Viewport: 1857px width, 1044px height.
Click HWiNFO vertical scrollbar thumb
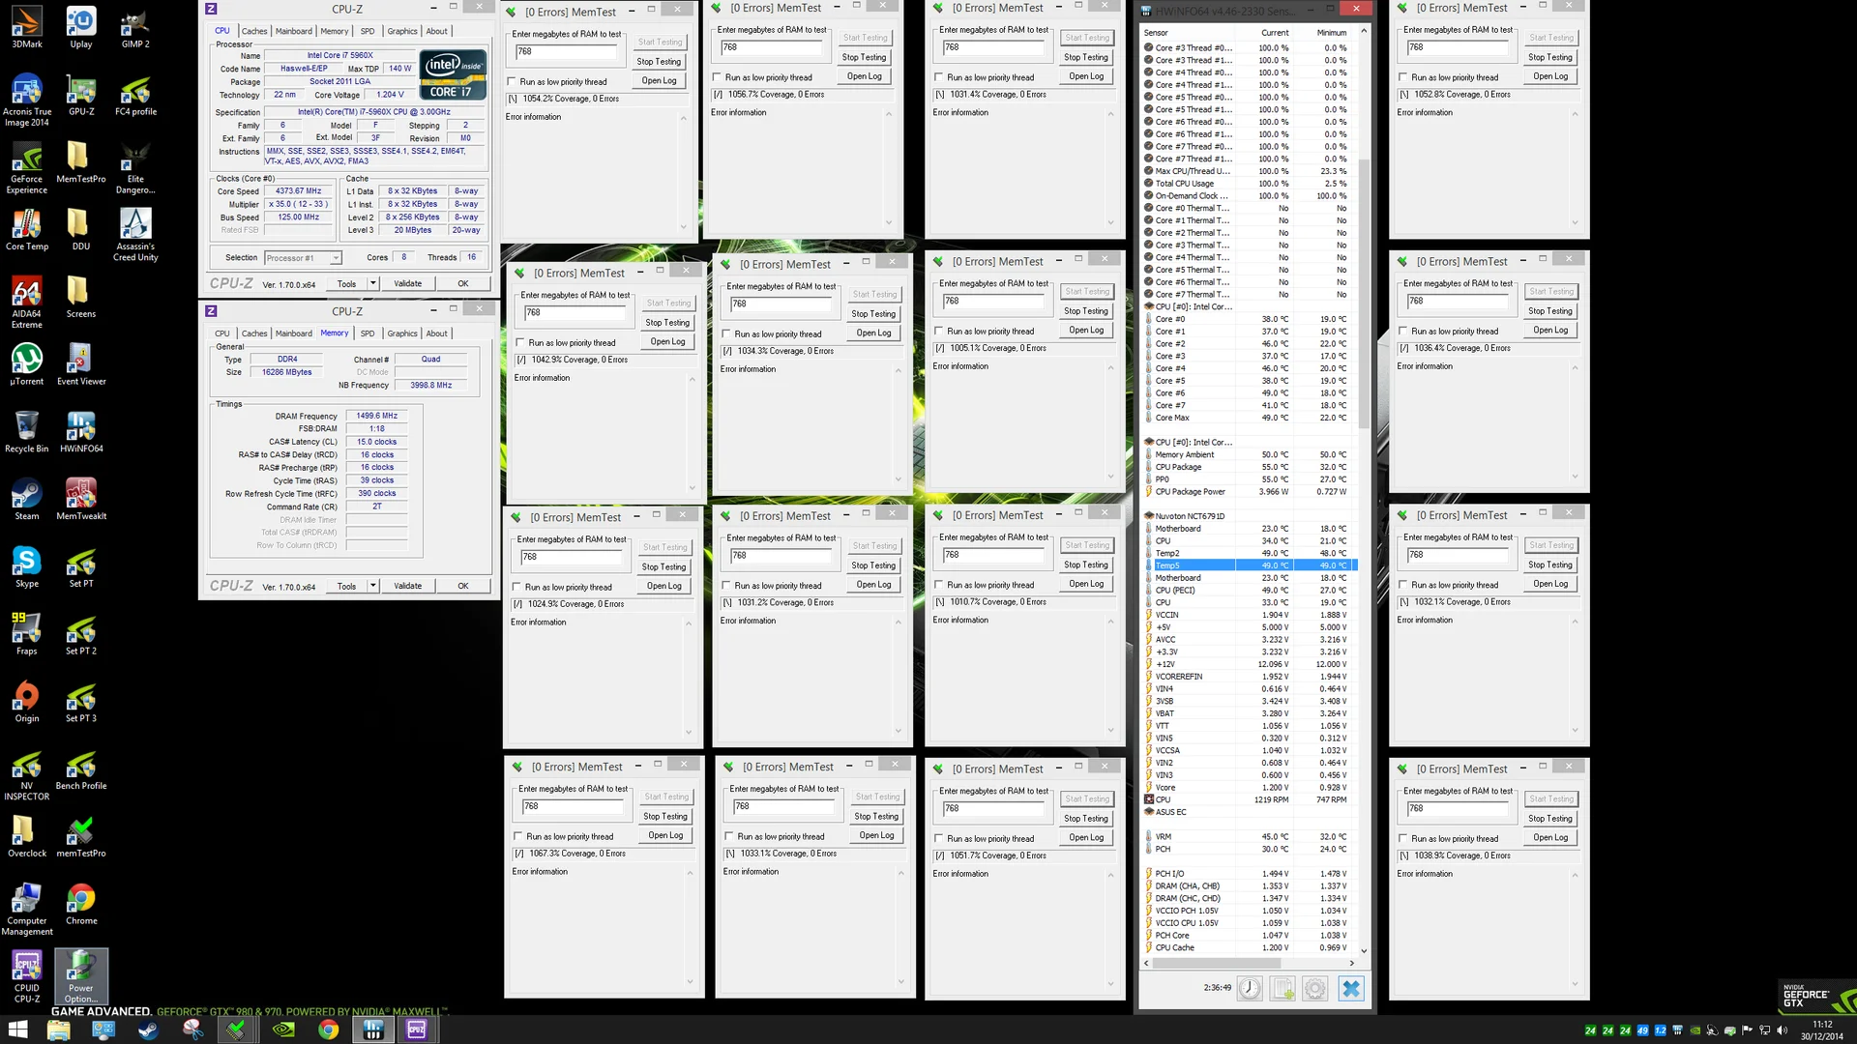(1364, 293)
